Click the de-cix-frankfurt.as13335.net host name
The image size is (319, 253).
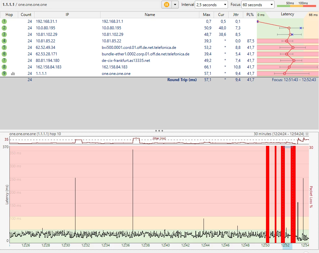pyautogui.click(x=126, y=61)
